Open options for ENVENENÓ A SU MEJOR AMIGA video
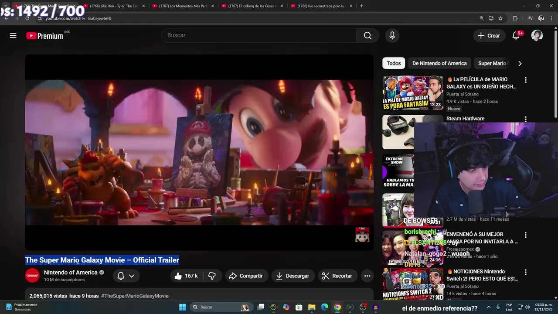This screenshot has height=314, width=558. pyautogui.click(x=525, y=235)
